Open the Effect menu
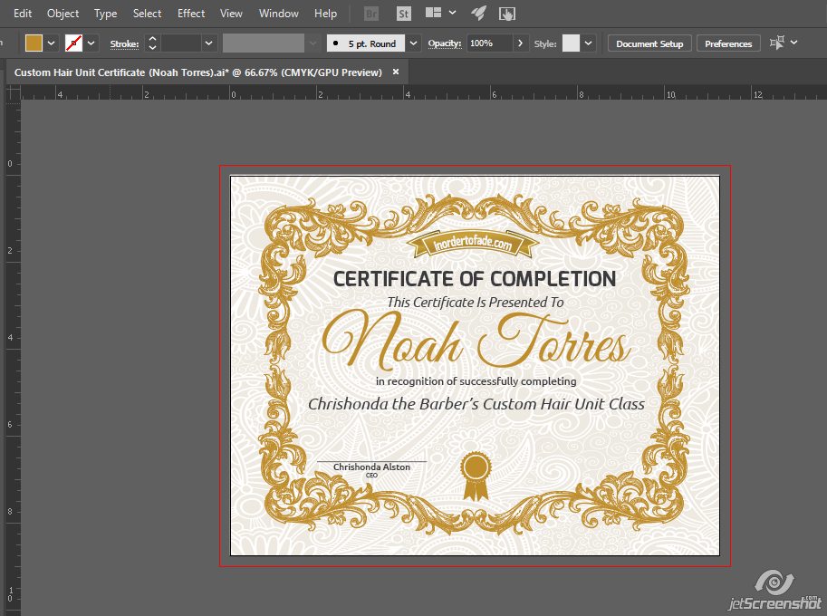 (x=190, y=13)
